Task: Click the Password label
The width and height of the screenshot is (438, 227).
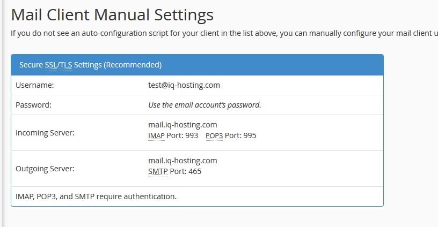Action: 33,105
